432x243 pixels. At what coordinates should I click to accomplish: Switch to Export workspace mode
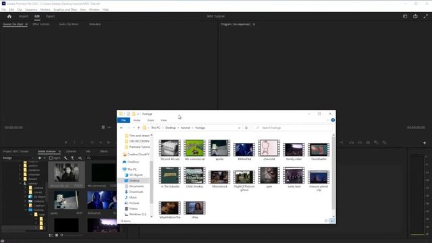50,16
